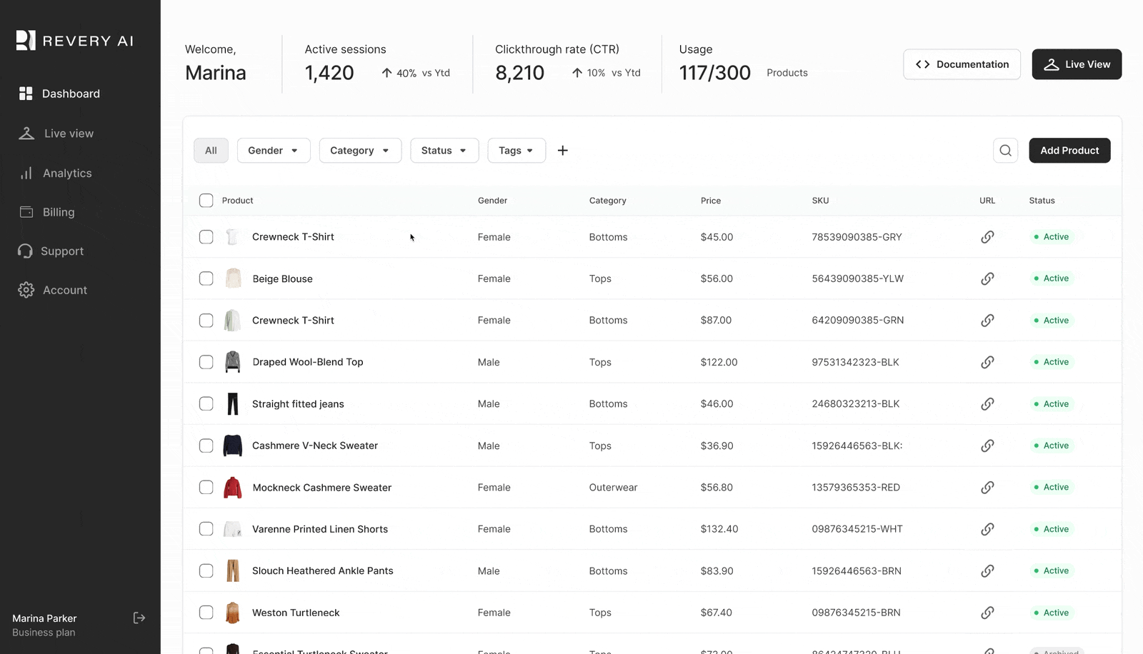Check the Draped Wool-Blend Top row checkbox
1143x654 pixels.
(x=206, y=362)
